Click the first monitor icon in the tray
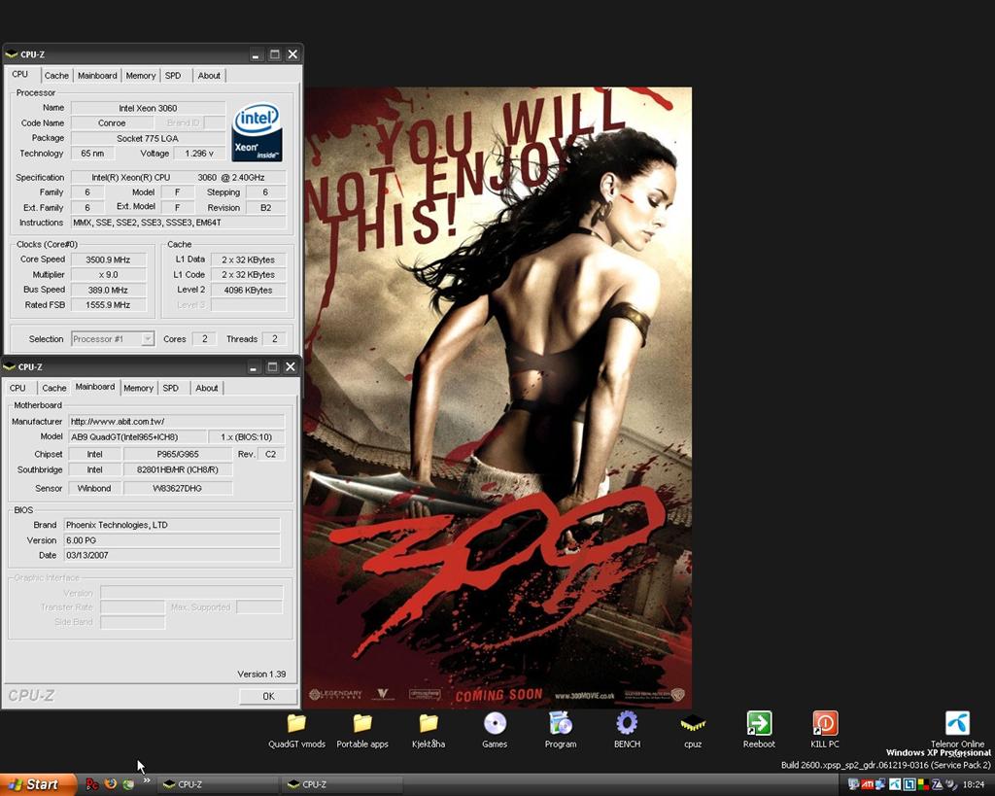 pyautogui.click(x=853, y=784)
